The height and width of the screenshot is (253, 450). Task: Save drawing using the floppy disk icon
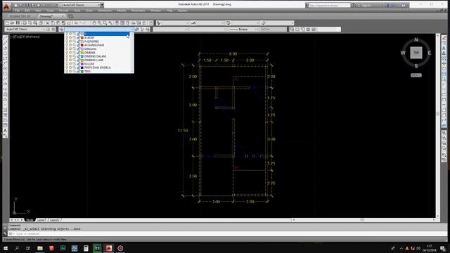point(18,23)
